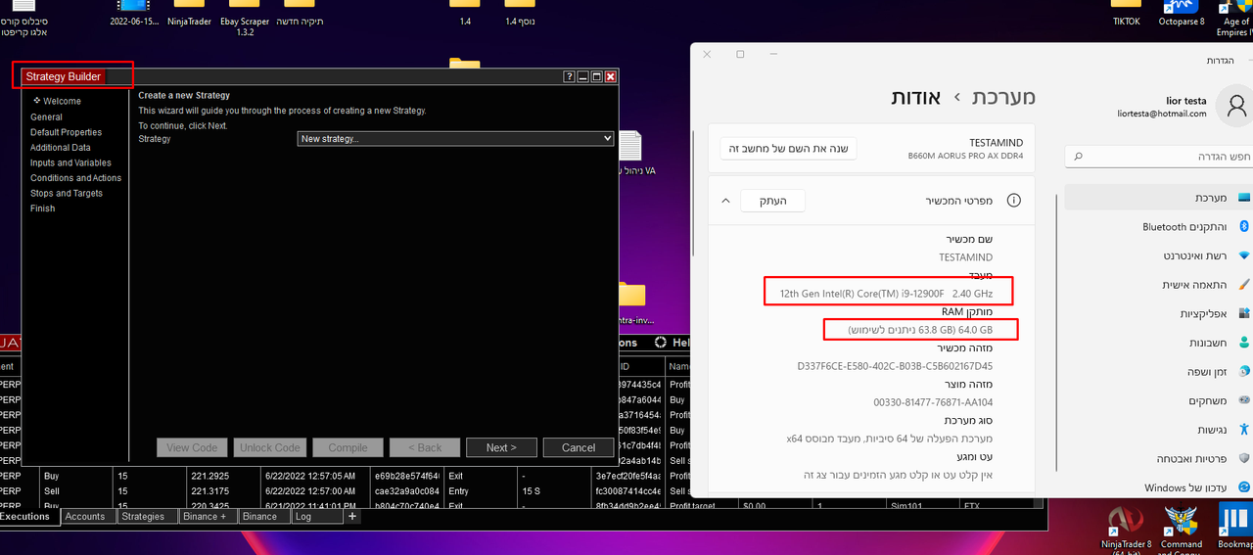Click price cell 221.2925

tap(211, 476)
